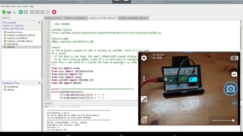The height and width of the screenshot is (136, 243).
Task: Click the 'home' path link
Action: pos(6,26)
